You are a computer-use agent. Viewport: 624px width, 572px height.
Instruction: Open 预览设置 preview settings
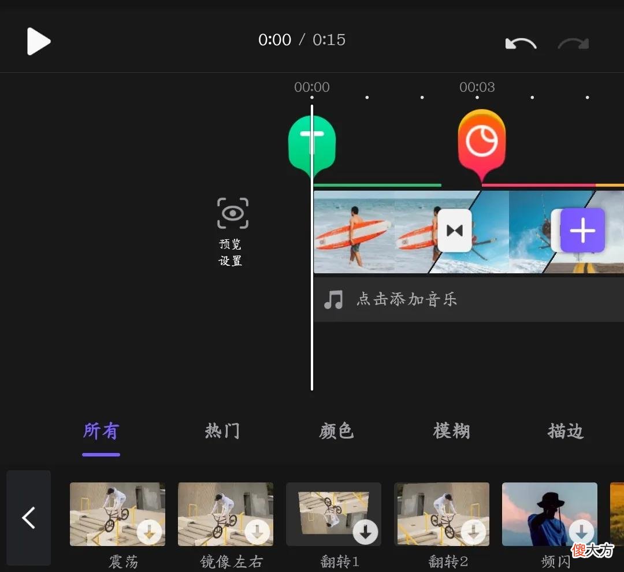click(232, 232)
